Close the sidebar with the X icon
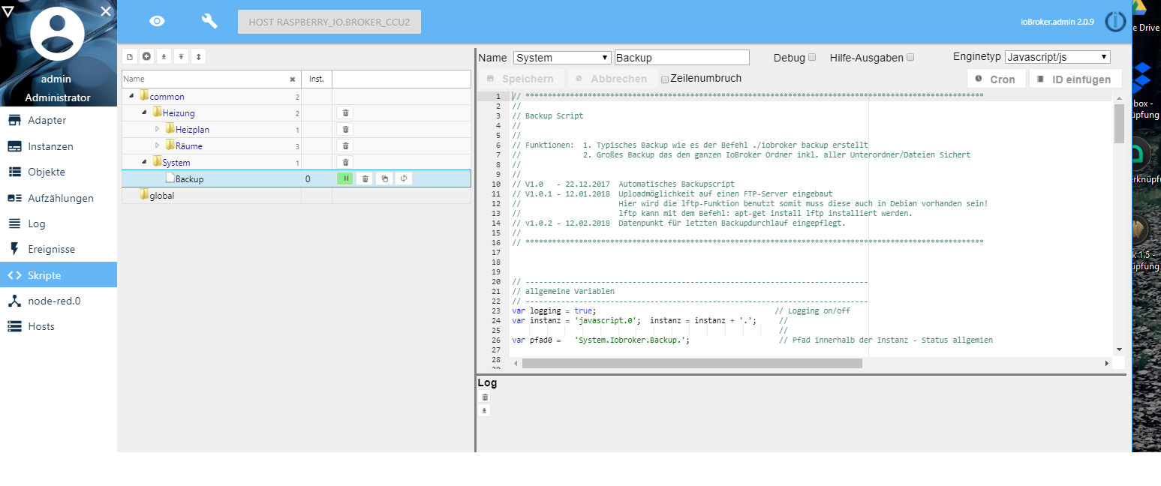The height and width of the screenshot is (486, 1161). 106,11
